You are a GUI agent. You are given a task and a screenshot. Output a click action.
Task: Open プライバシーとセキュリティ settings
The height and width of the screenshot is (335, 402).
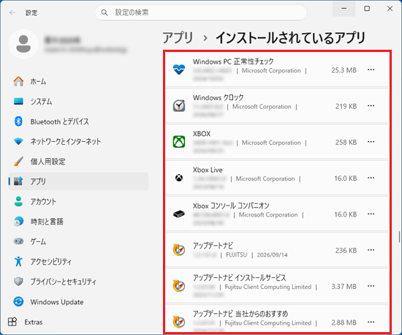coord(78,282)
